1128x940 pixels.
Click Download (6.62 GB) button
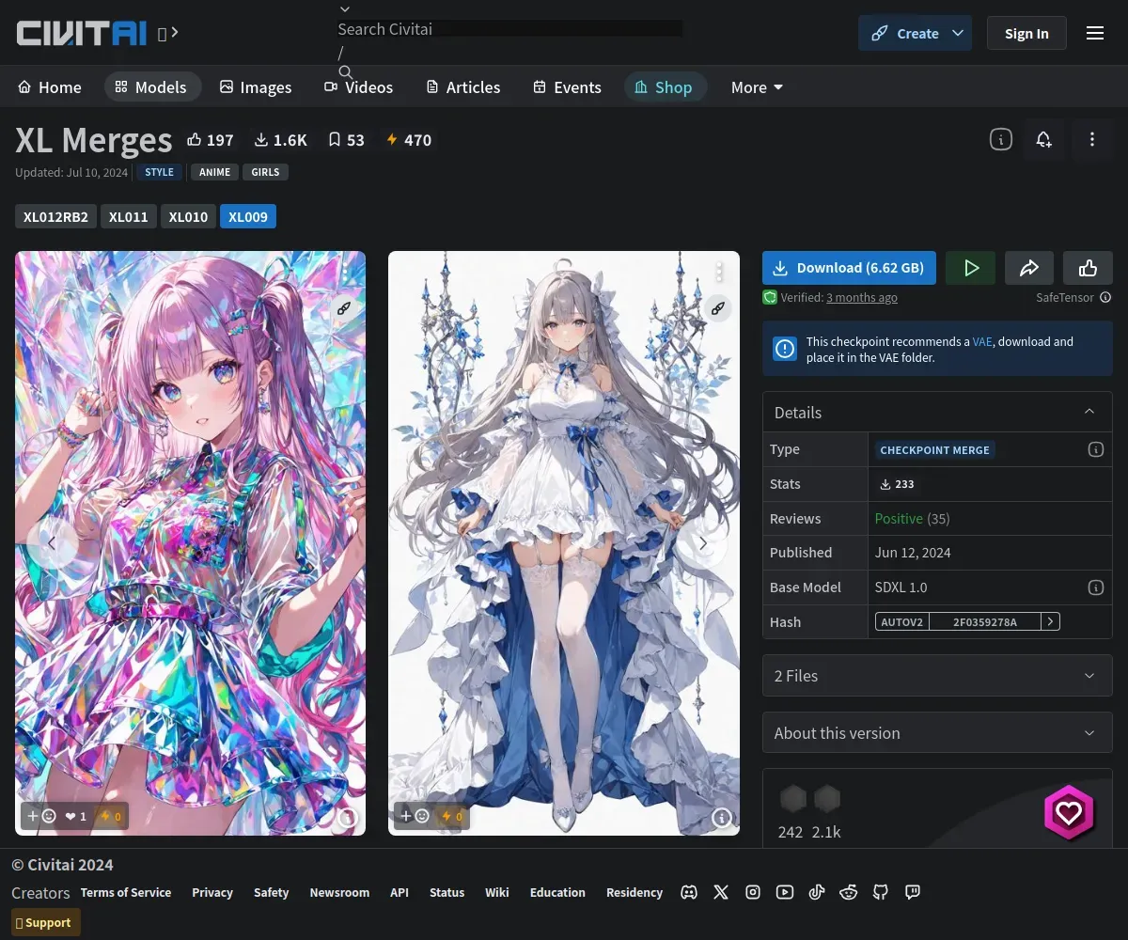(849, 268)
